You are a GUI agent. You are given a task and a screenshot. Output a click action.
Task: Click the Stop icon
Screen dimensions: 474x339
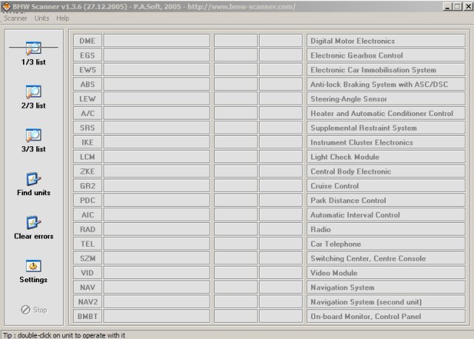pos(26,309)
